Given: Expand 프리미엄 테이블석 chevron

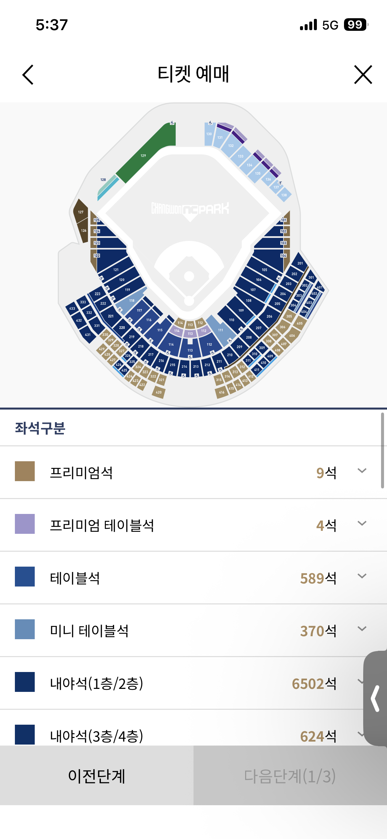Looking at the screenshot, I should point(362,523).
